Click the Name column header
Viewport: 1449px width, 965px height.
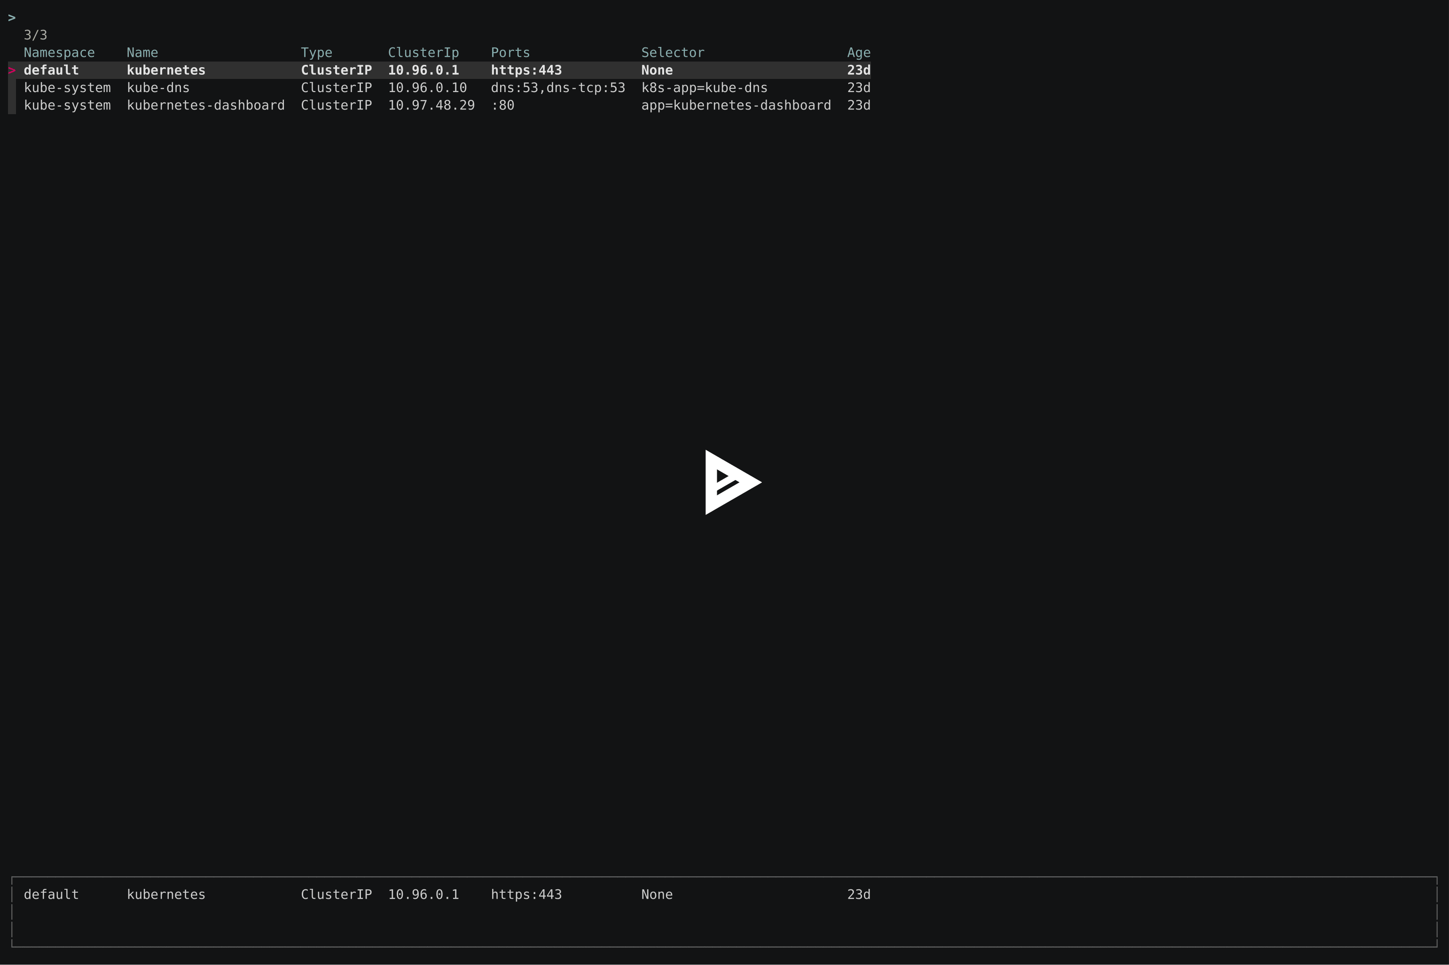pos(142,53)
